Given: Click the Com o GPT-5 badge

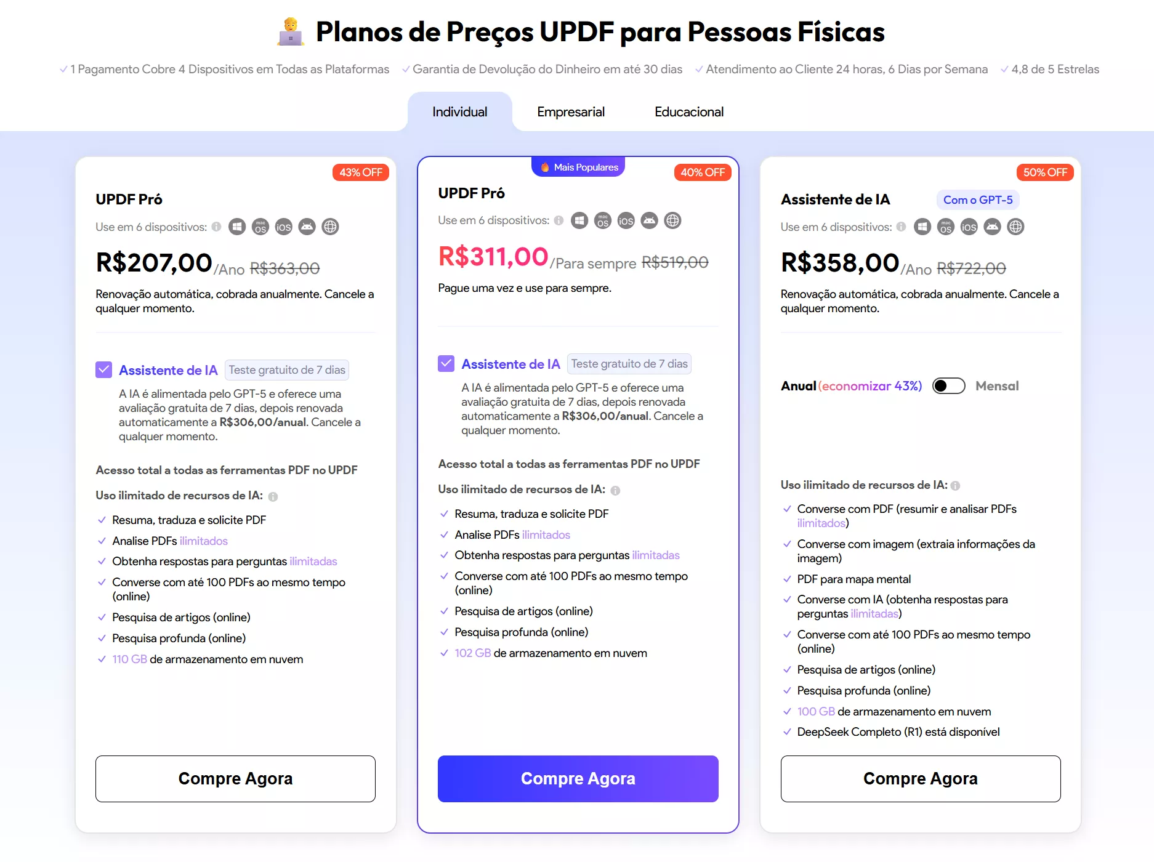Looking at the screenshot, I should [977, 199].
